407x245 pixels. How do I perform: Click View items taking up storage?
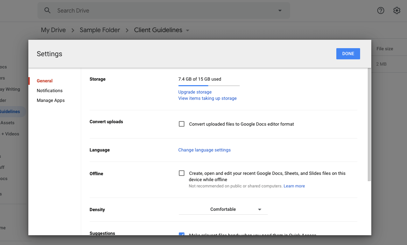208,98
